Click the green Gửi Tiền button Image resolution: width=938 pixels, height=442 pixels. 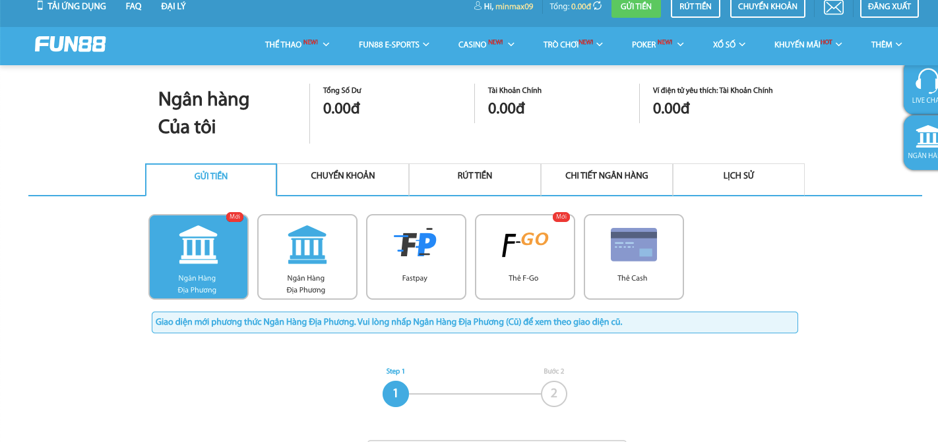coord(636,7)
